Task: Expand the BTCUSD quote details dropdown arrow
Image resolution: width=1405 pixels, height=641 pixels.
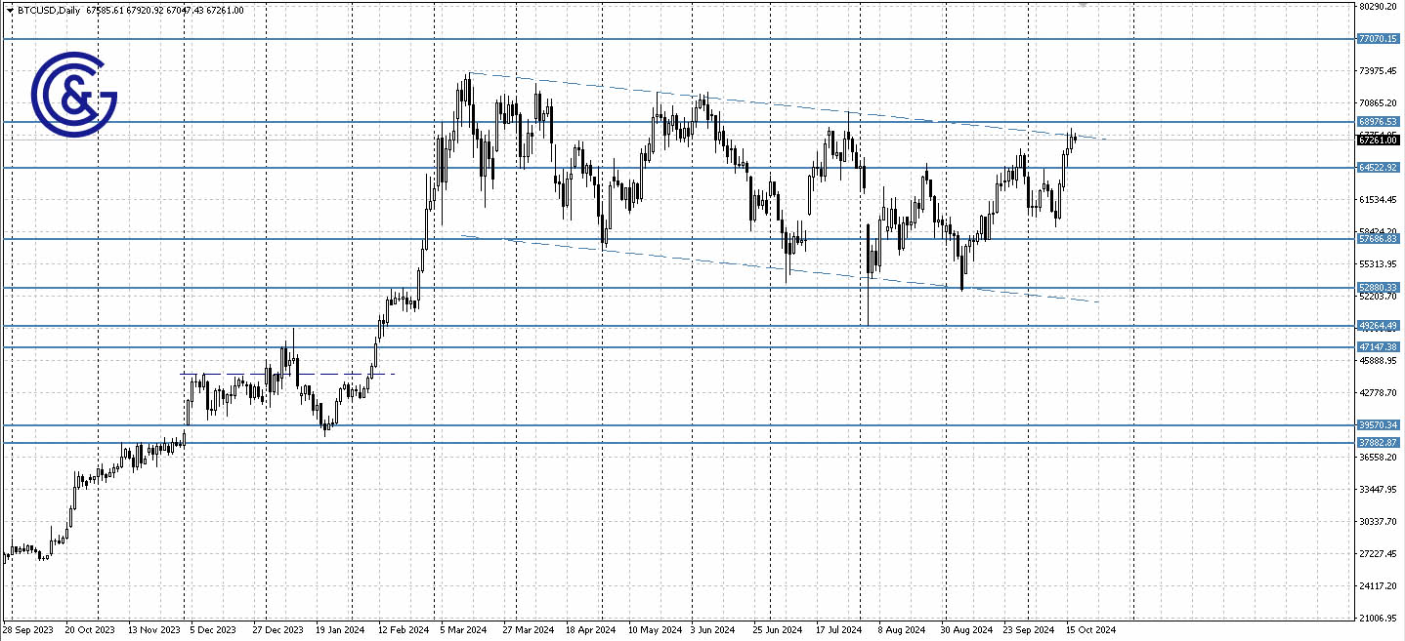Action: pyautogui.click(x=8, y=10)
